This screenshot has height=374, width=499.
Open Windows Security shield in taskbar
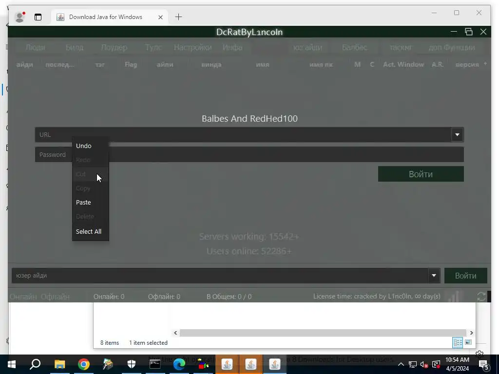(x=132, y=364)
